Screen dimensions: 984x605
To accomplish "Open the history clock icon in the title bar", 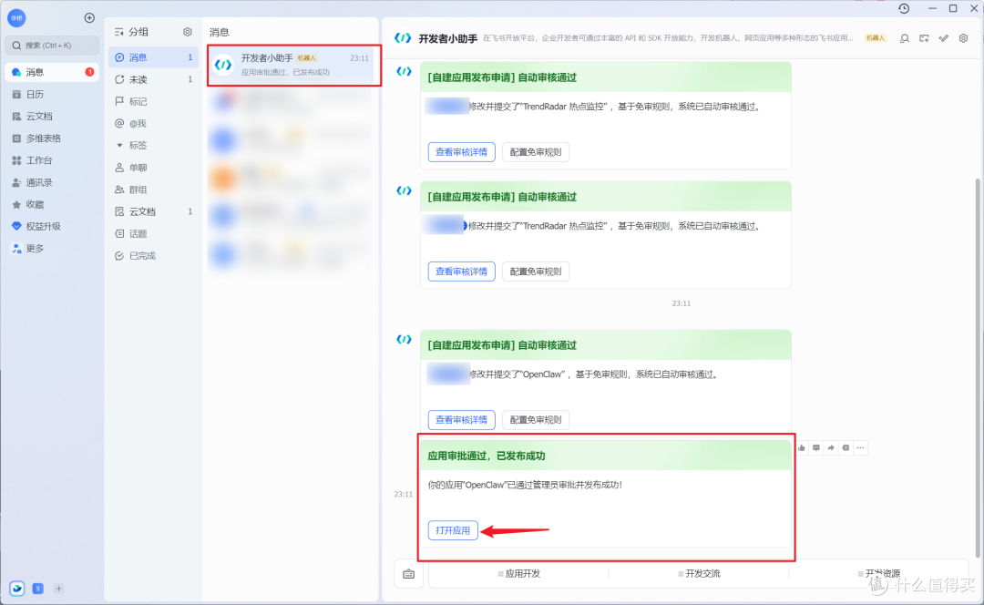I will click(x=904, y=8).
